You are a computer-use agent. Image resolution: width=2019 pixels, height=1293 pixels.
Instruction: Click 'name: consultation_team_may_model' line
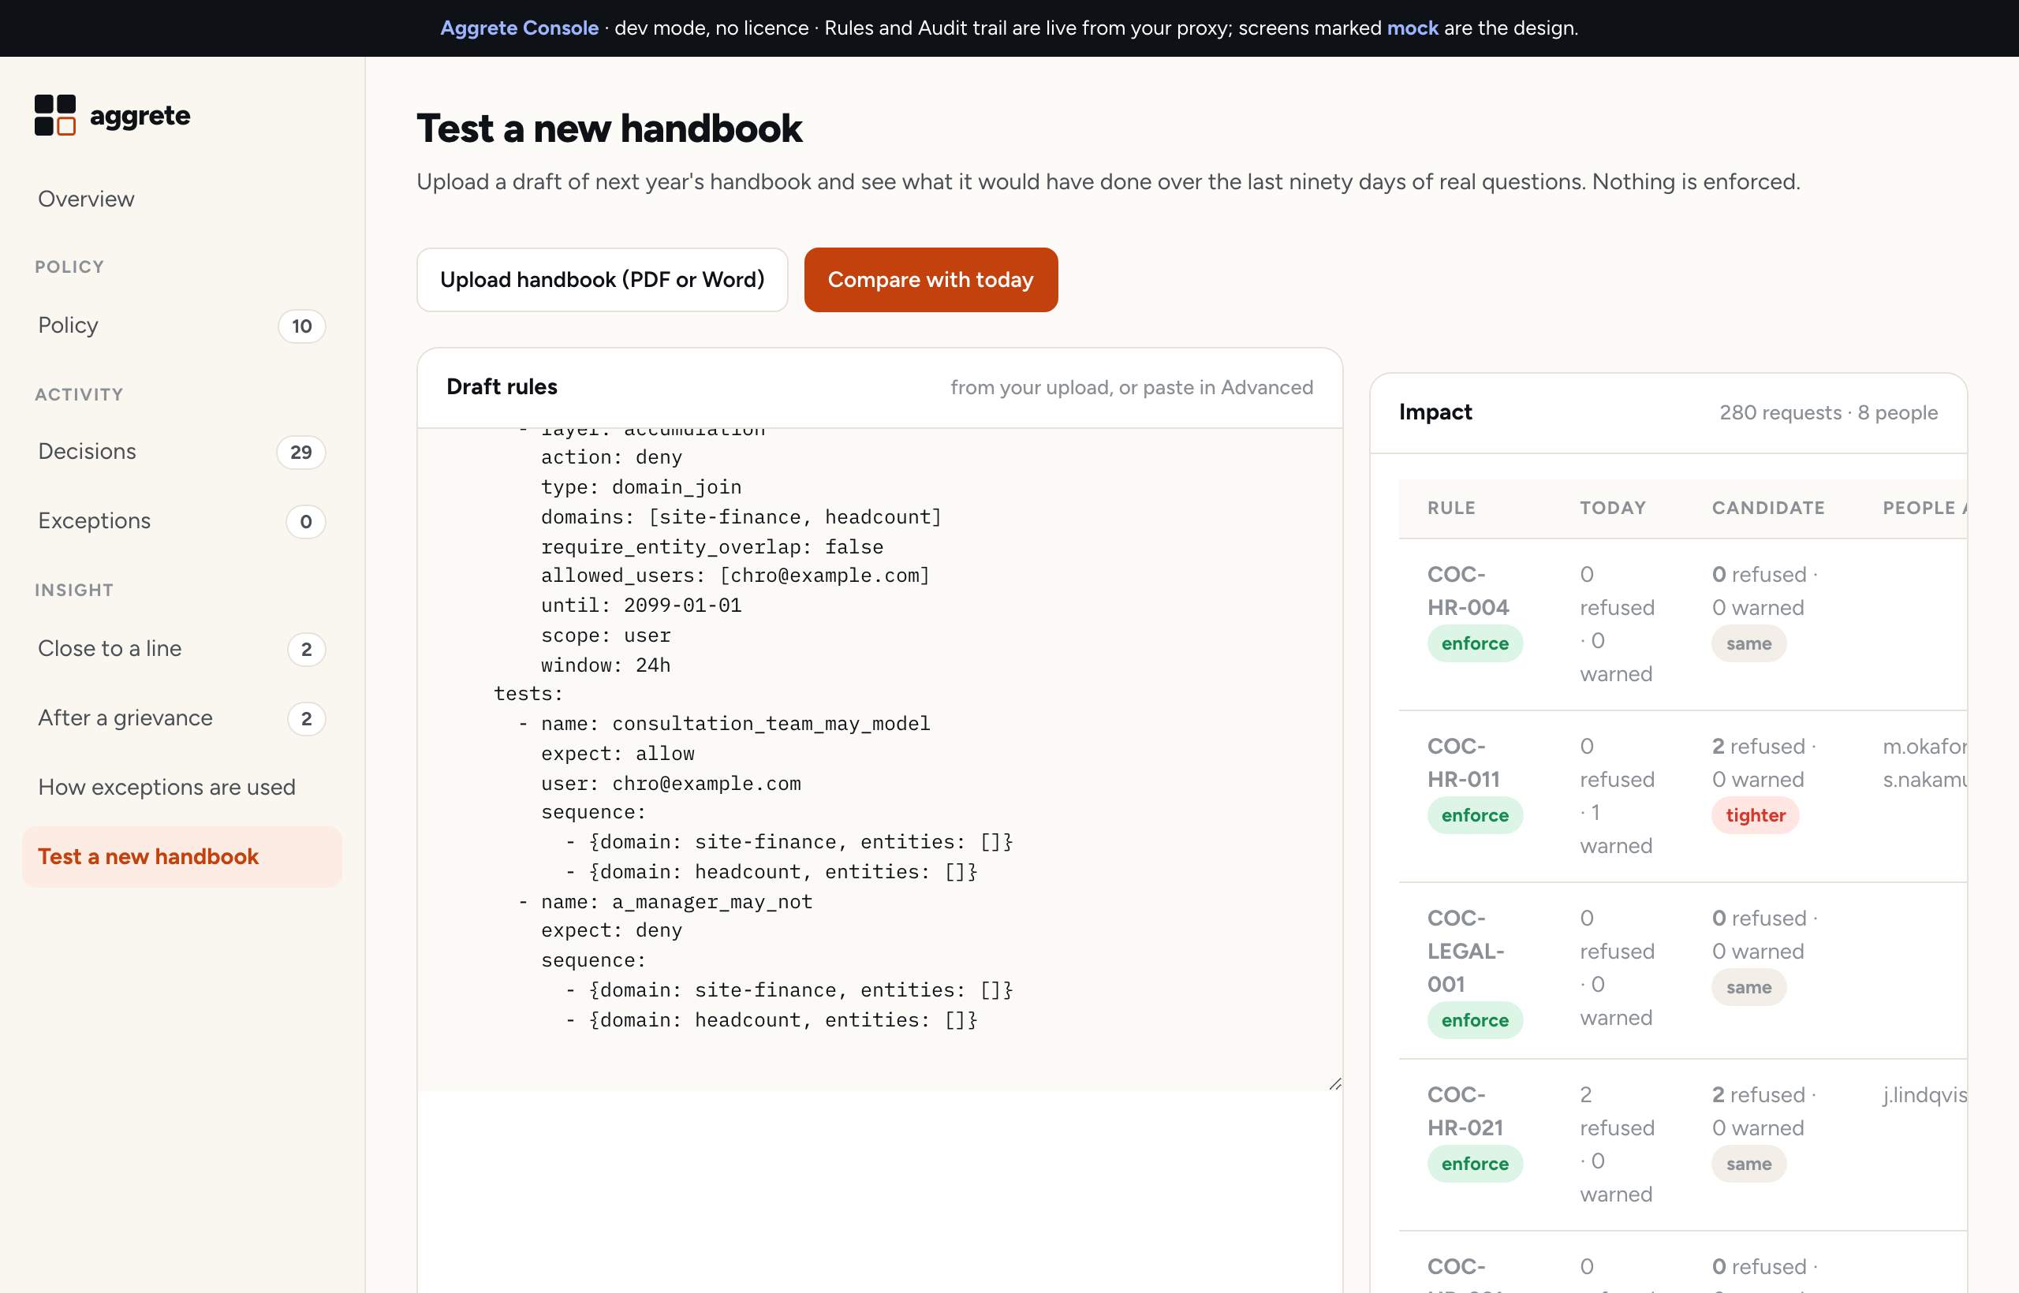(736, 724)
